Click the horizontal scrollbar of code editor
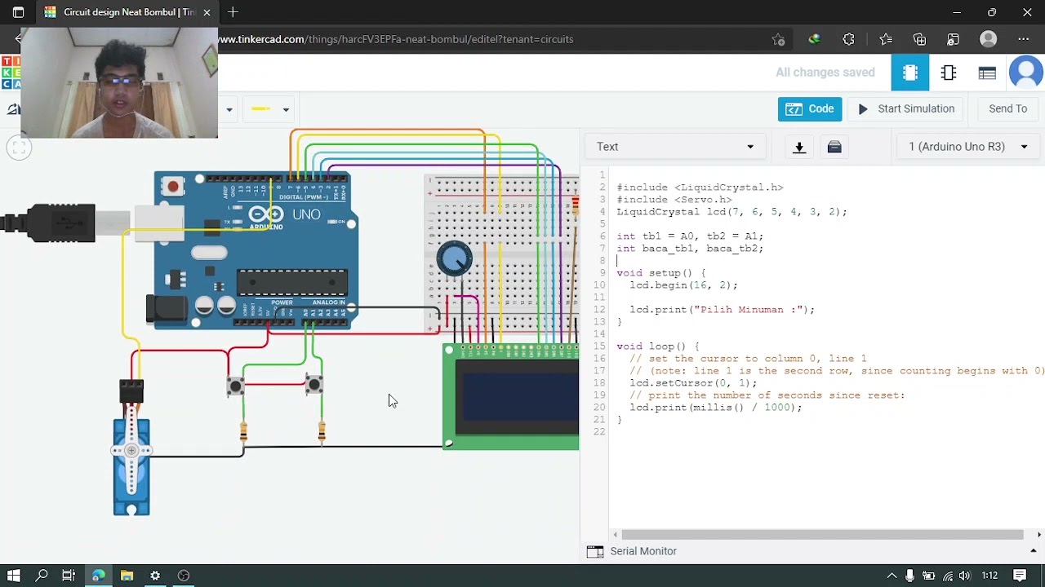The image size is (1045, 587). (x=822, y=535)
